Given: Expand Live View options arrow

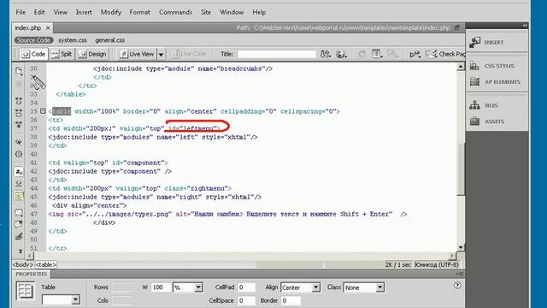Looking at the screenshot, I should (x=162, y=55).
